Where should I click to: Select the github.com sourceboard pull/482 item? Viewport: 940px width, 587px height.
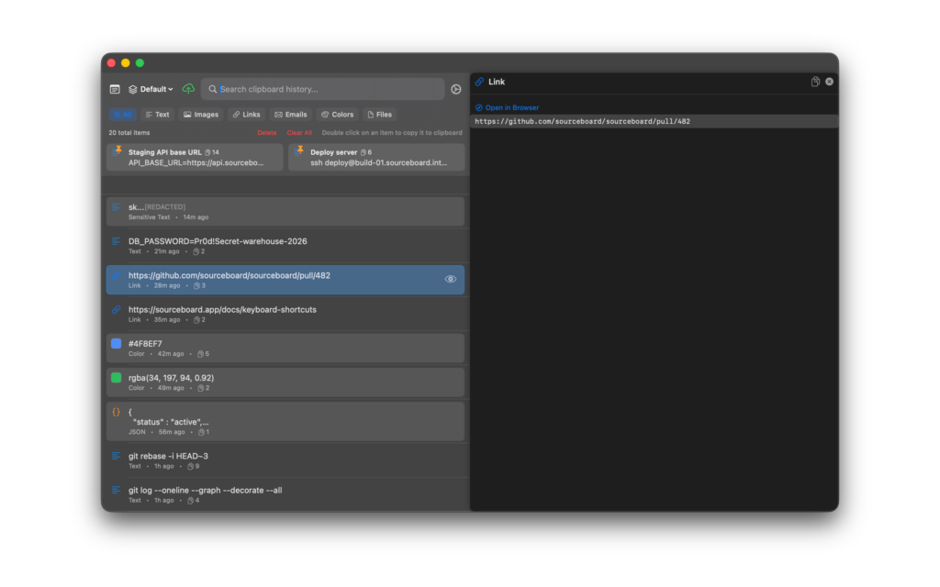285,280
